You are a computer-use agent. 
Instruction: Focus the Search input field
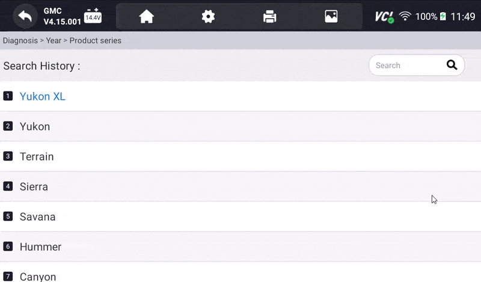[417, 65]
